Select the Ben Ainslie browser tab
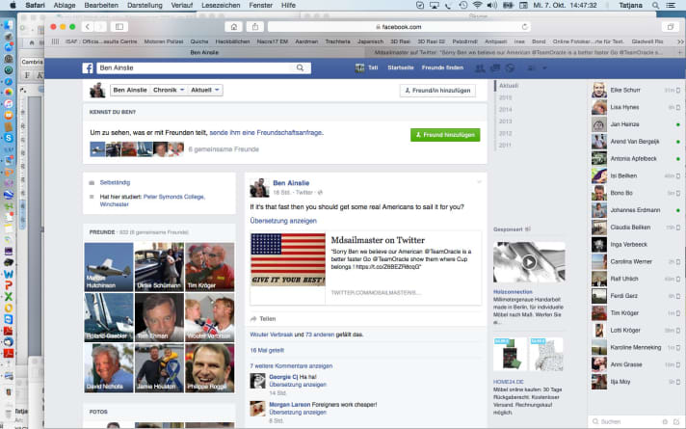This screenshot has width=686, height=429. pyautogui.click(x=204, y=52)
